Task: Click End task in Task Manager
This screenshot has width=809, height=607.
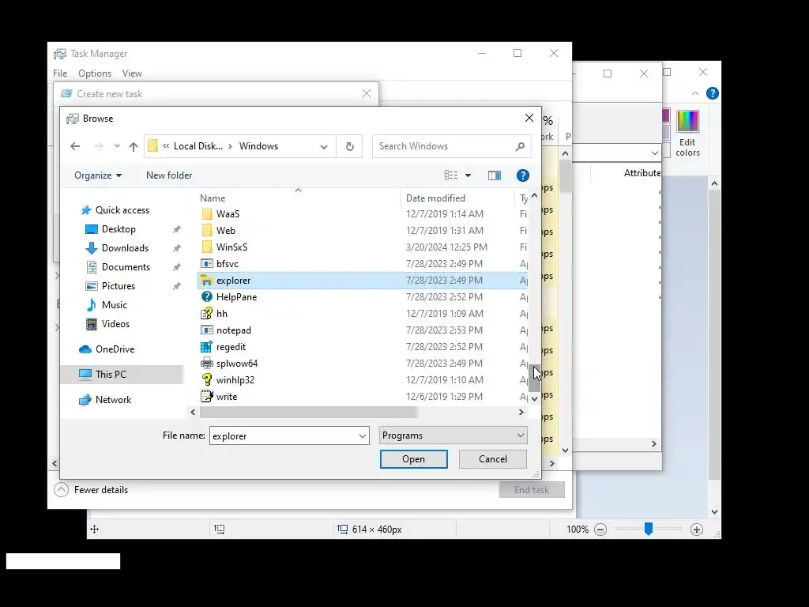Action: point(532,490)
